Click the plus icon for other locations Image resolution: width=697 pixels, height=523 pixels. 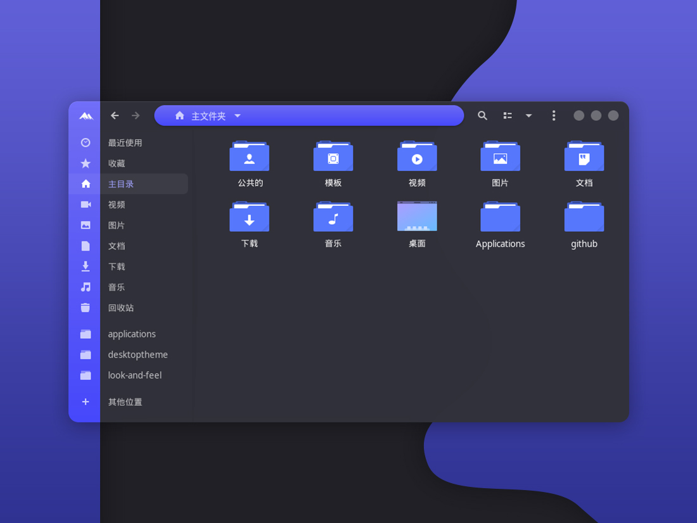(86, 401)
